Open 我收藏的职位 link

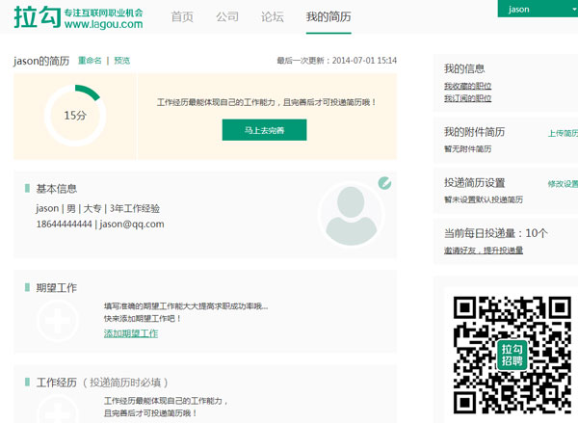tap(467, 87)
